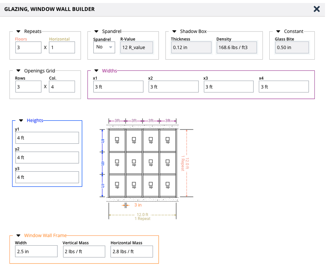Check 'op' box in middle row, second column
The width and height of the screenshot is (327, 269).
click(134, 161)
